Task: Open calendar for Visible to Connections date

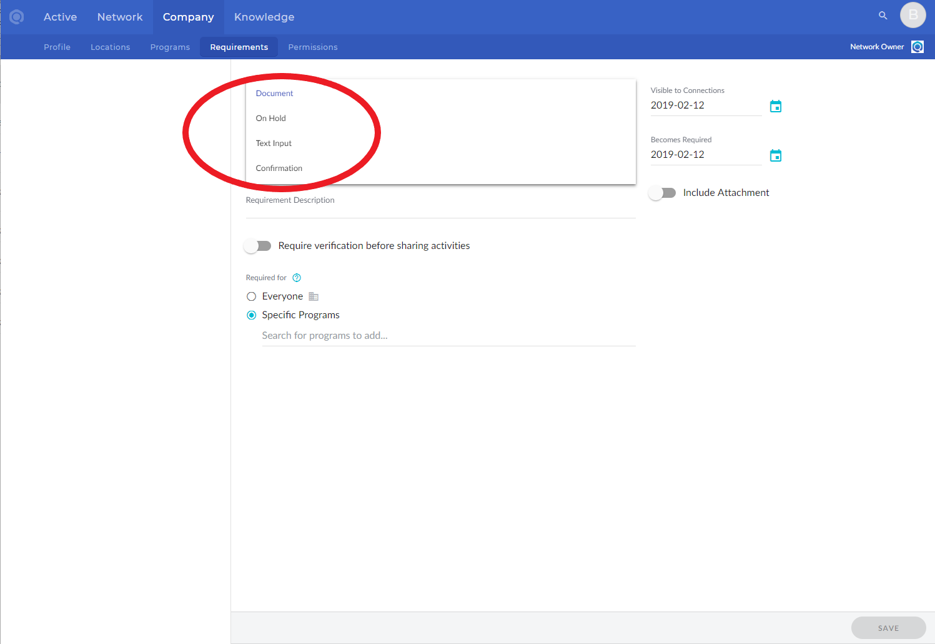Action: click(775, 106)
